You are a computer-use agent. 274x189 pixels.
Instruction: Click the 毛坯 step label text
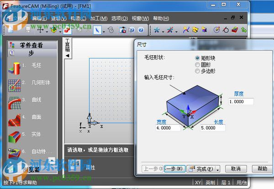37,65
